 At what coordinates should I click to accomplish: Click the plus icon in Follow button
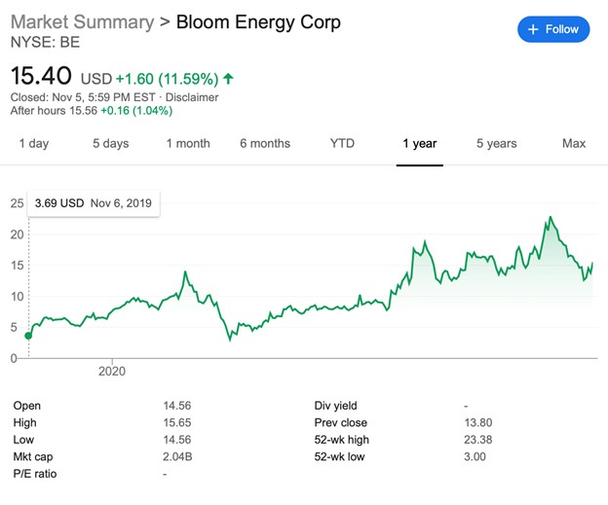(533, 29)
